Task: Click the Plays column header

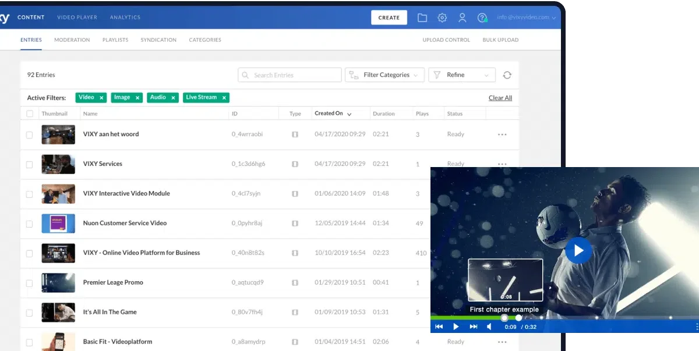Action: [x=422, y=114]
